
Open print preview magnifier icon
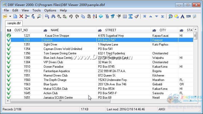point(39,16)
